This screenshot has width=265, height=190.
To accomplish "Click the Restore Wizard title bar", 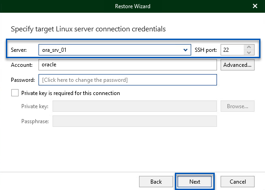I will tap(132, 6).
